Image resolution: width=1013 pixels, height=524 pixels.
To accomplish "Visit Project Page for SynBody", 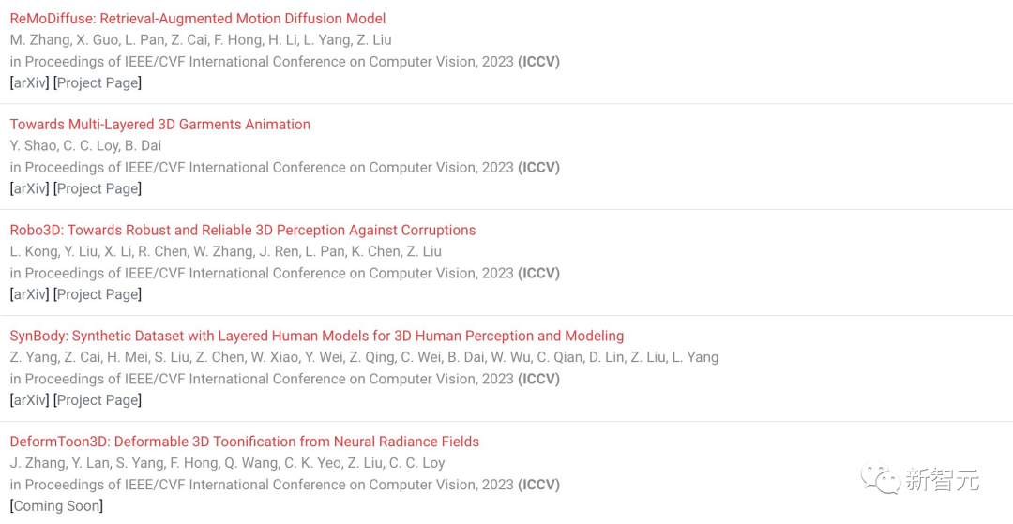I will click(98, 400).
